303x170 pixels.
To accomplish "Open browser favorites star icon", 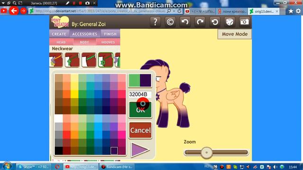I will coord(291,11).
